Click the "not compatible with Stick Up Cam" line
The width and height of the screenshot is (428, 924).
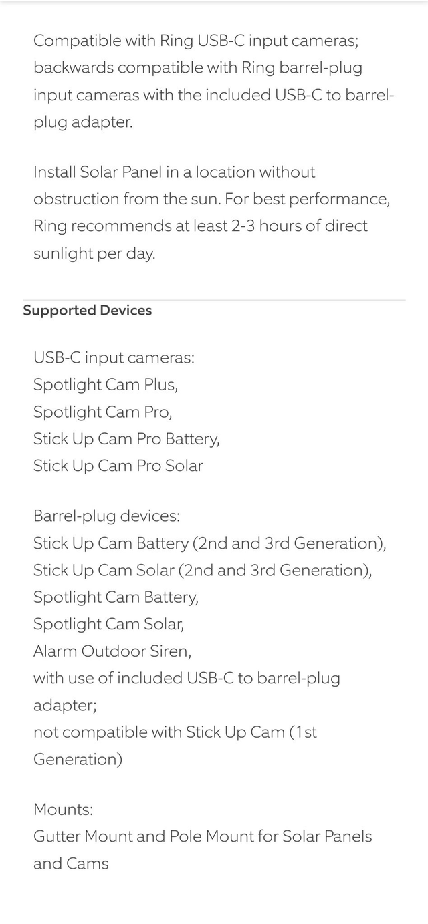tap(175, 732)
